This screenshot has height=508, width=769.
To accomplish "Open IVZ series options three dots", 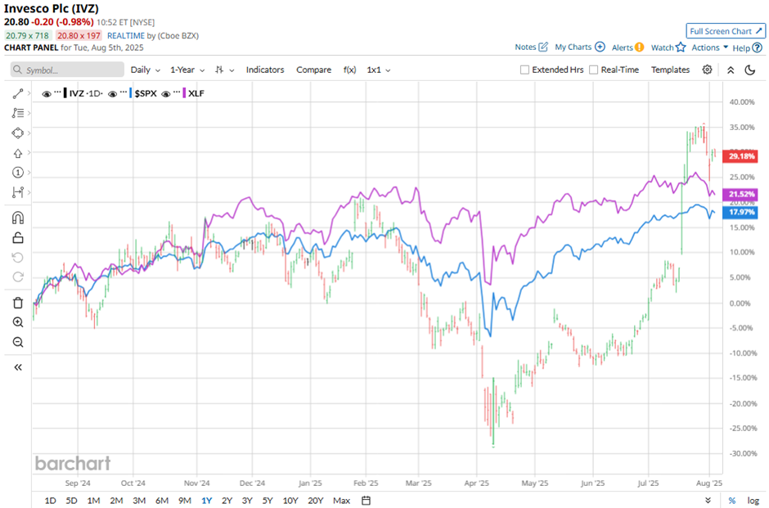I will [x=58, y=92].
